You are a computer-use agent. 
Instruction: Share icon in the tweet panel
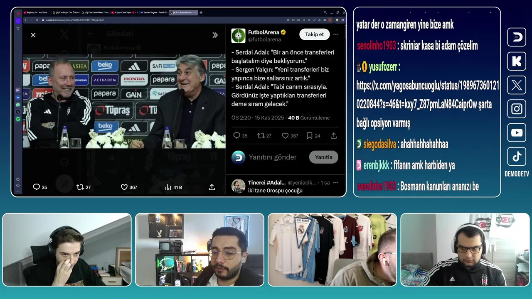click(x=333, y=135)
